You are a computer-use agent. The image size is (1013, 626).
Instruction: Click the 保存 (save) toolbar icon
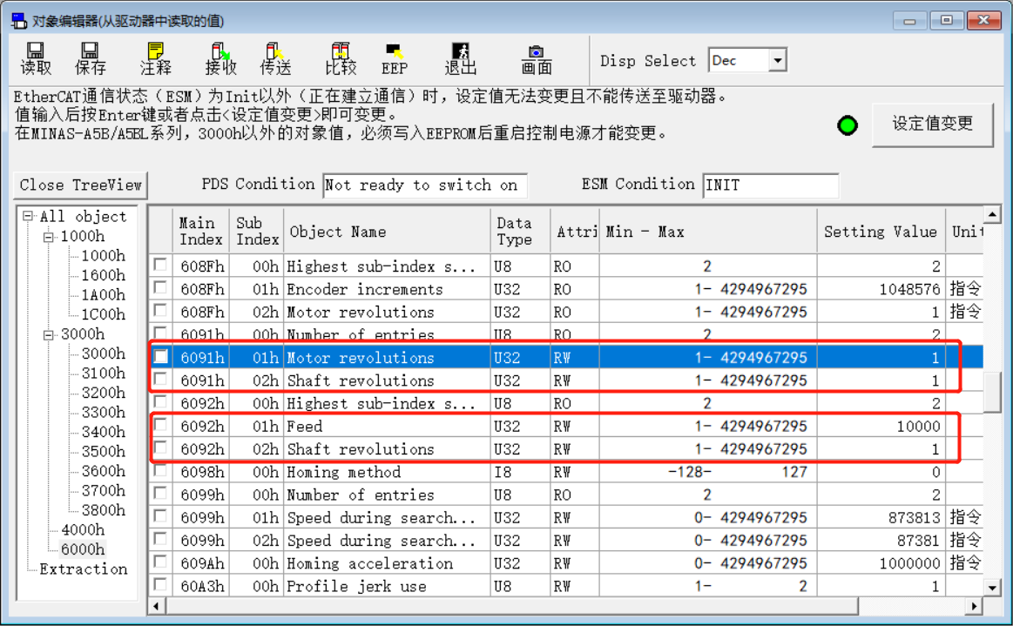(x=90, y=59)
